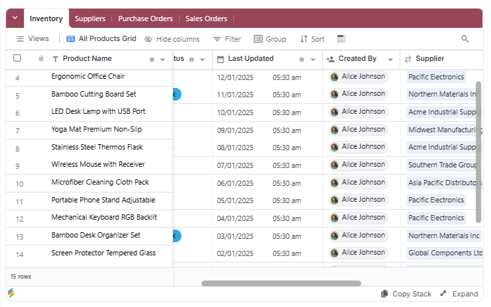This screenshot has width=491, height=307.
Task: Click the blue status badge in row 5
Action: tap(177, 95)
